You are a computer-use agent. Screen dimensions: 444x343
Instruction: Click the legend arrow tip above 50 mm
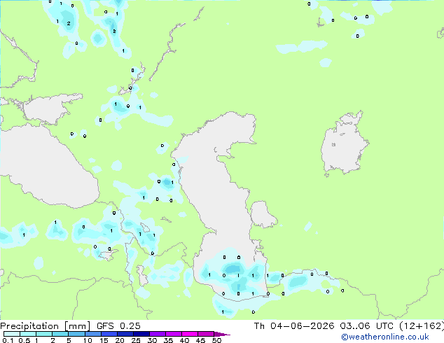coord(222,334)
